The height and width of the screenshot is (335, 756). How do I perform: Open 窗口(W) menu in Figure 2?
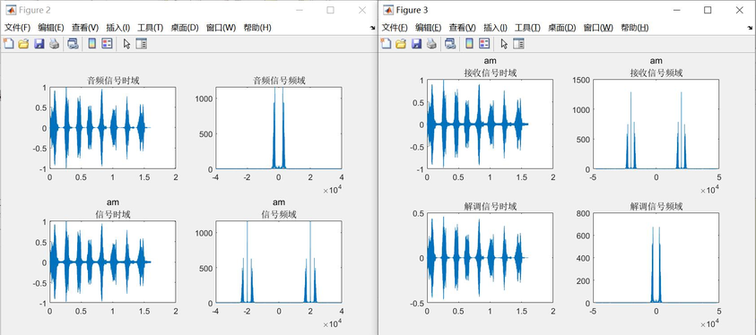[x=221, y=28]
